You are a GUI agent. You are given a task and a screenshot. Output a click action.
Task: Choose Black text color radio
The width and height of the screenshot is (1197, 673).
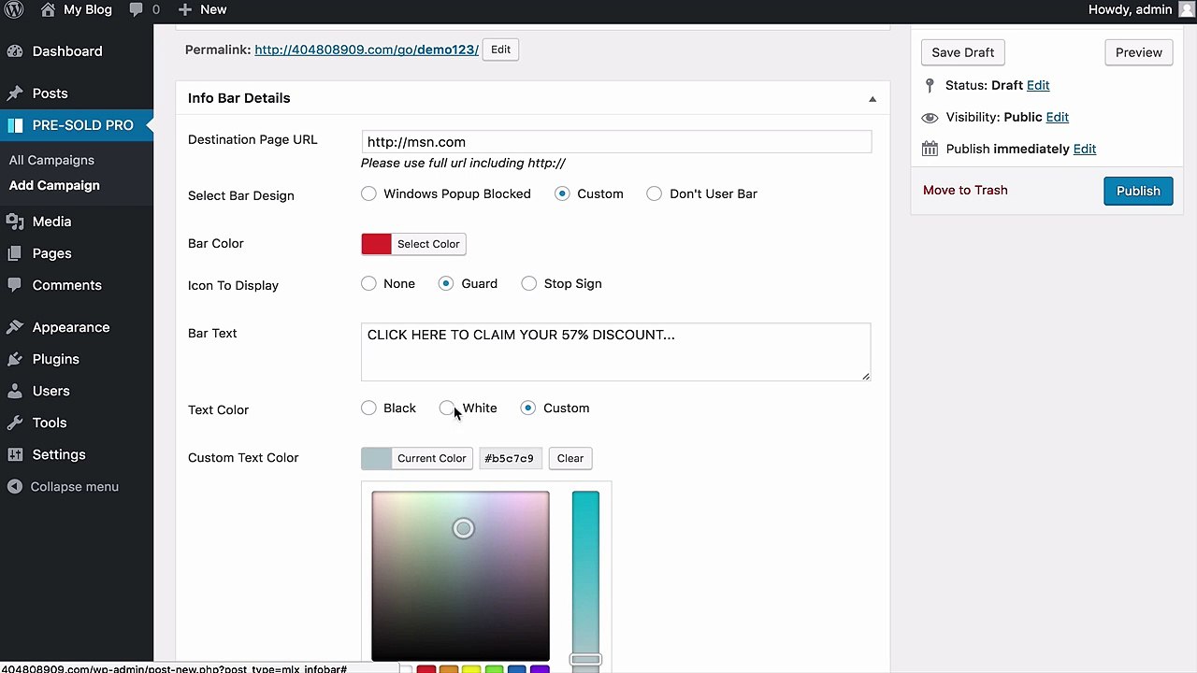pyautogui.click(x=368, y=408)
